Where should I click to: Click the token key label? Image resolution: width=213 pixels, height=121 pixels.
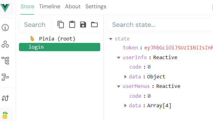(130, 48)
